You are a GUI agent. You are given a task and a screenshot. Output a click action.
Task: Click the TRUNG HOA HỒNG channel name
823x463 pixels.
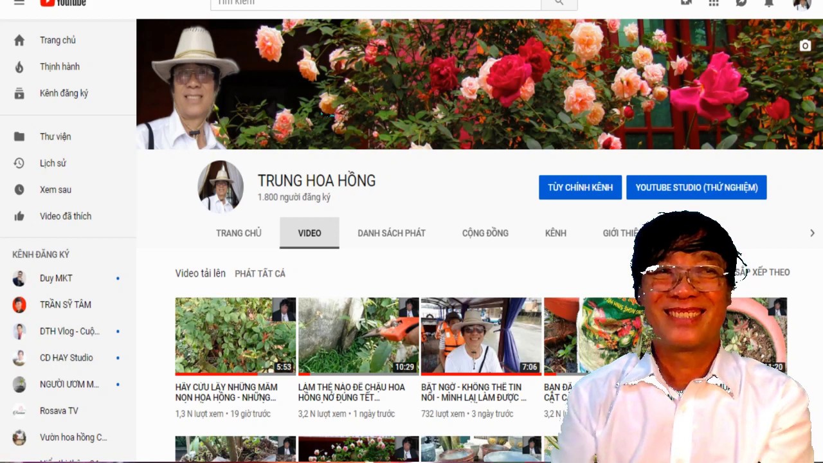316,181
